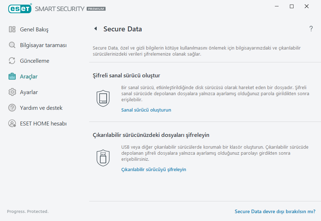Select the Araçlar briefcase icon
321x221 pixels.
tap(12, 76)
